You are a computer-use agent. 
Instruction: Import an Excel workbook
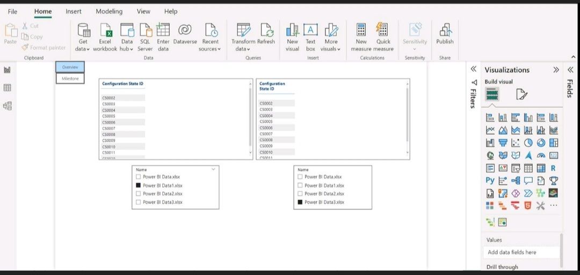point(105,37)
